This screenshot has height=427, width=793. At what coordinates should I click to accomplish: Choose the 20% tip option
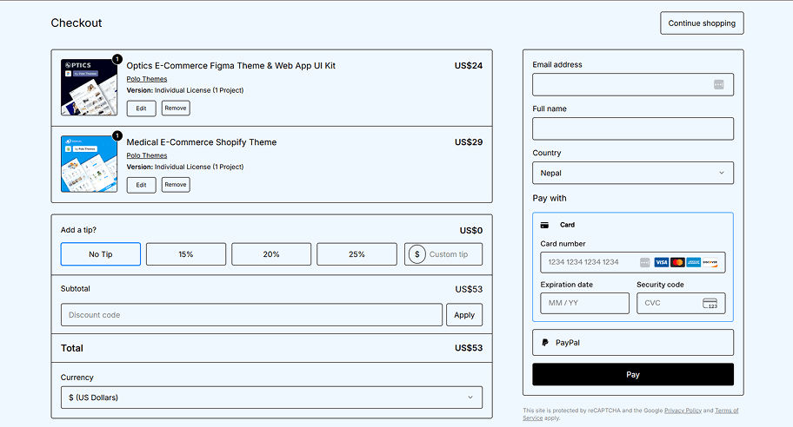[271, 254]
